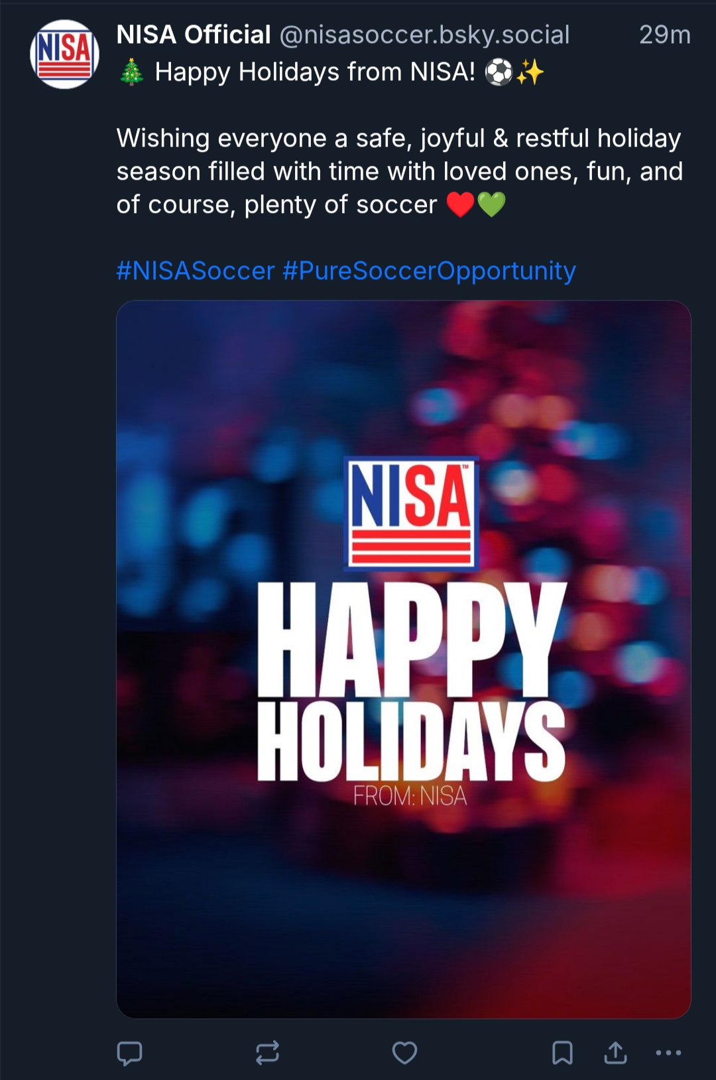Click the Christmas tree emoji in post
The height and width of the screenshot is (1080, 716).
132,72
